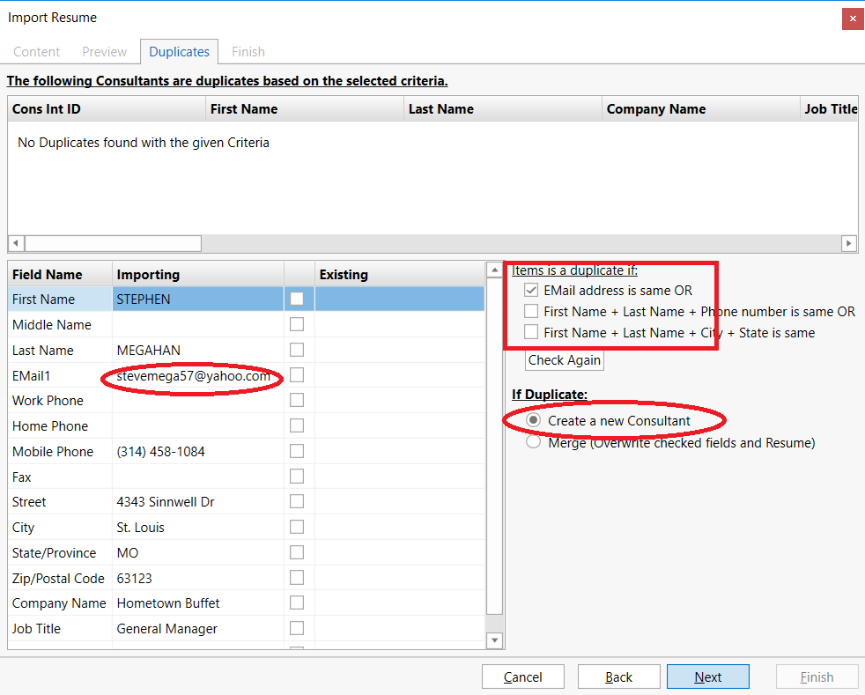Click the up arrow of field list scrollbar

click(494, 270)
